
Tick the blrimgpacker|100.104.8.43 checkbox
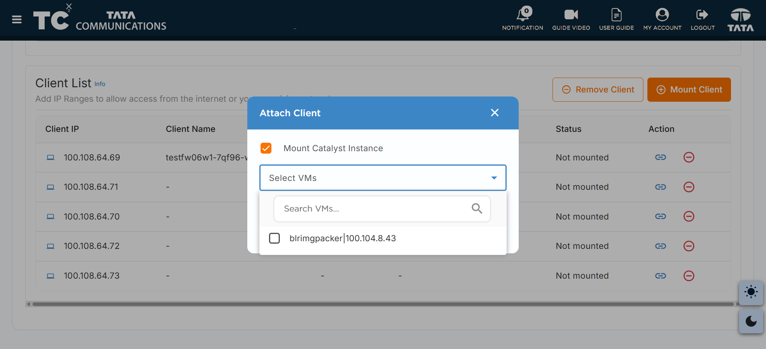click(274, 238)
